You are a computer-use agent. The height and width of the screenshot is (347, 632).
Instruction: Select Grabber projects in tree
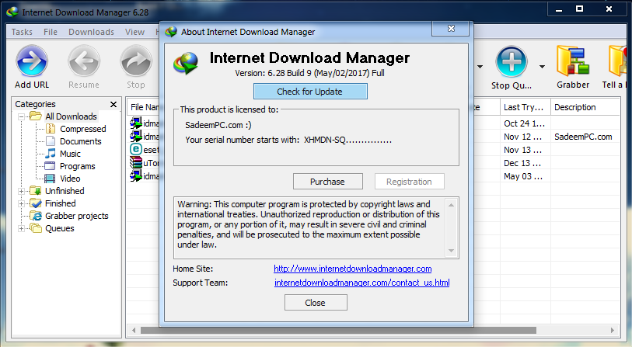[x=77, y=216]
